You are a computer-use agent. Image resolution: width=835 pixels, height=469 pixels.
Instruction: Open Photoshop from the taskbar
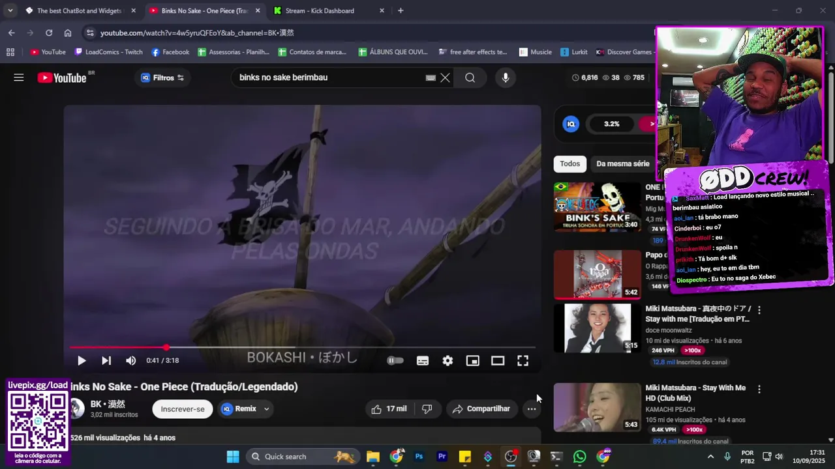point(419,457)
